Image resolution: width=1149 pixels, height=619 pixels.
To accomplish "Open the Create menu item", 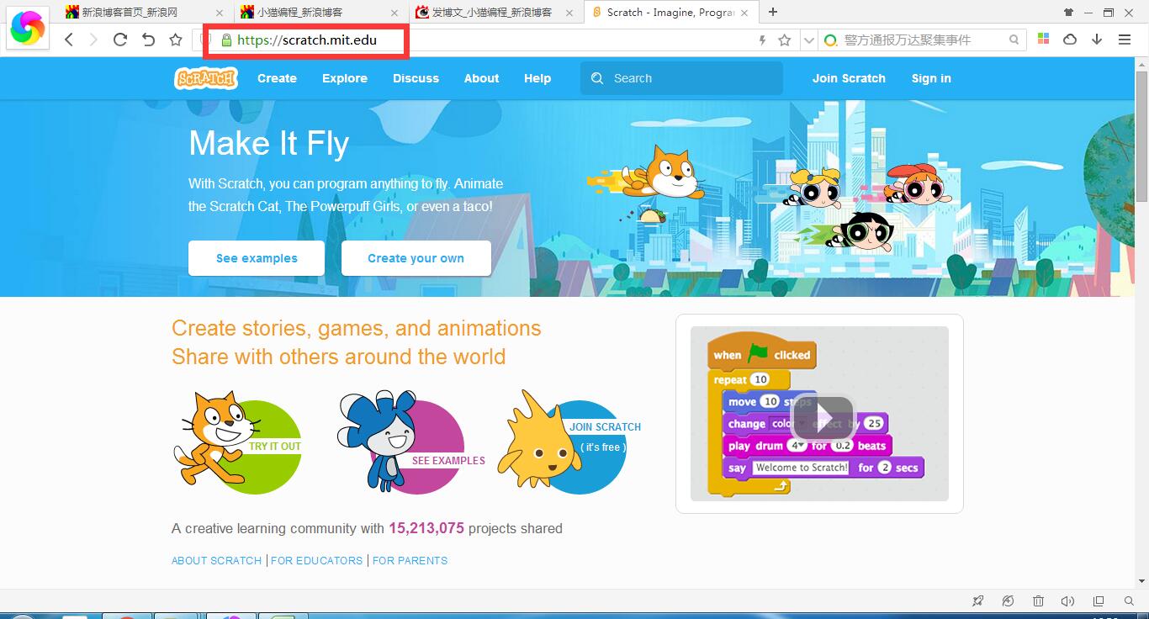I will click(x=277, y=78).
